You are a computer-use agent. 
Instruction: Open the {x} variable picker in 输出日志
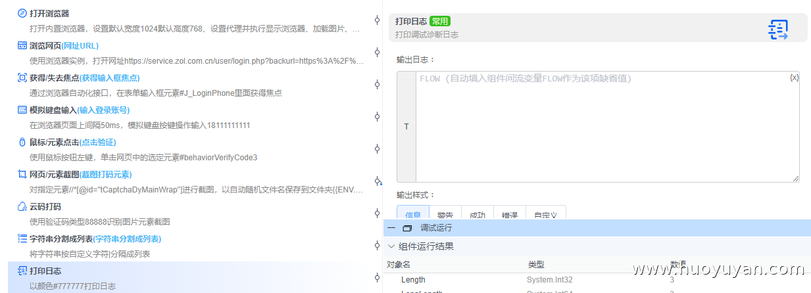coord(794,78)
